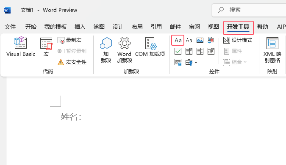Insert Rich Text content control
The image size is (286, 165).
[x=178, y=40]
